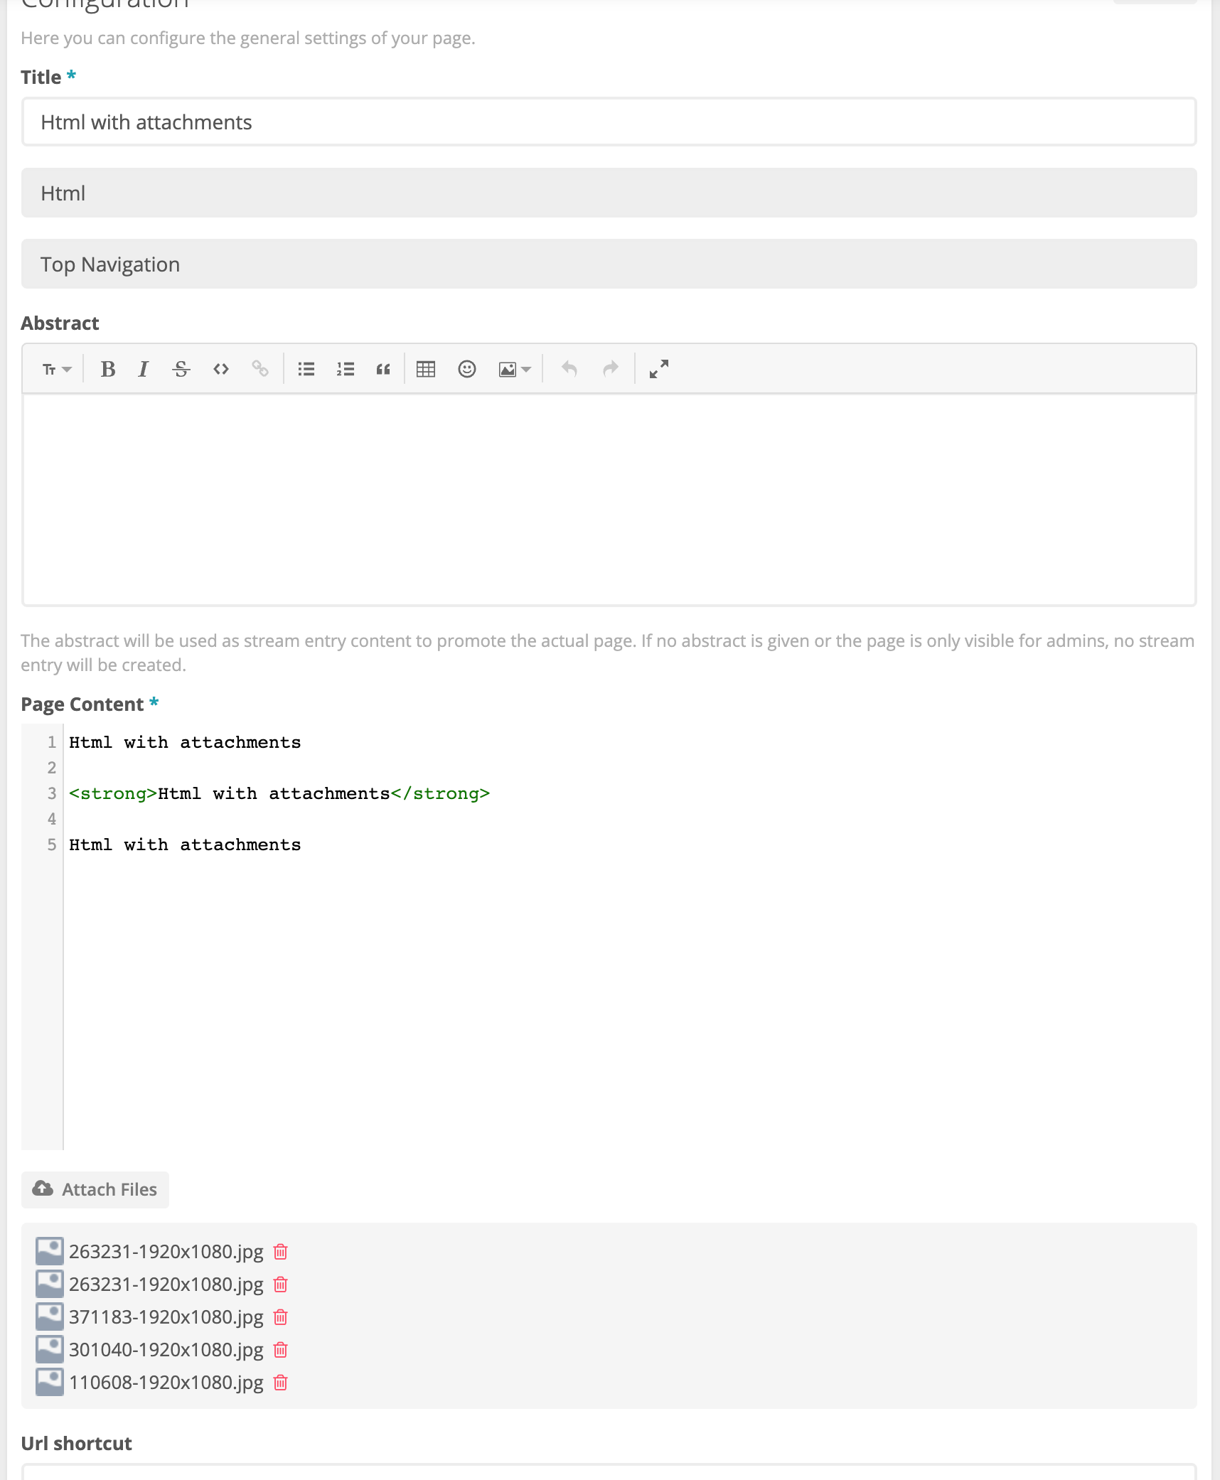This screenshot has height=1480, width=1220.
Task: Insert a code block in the Abstract
Action: [x=220, y=368]
